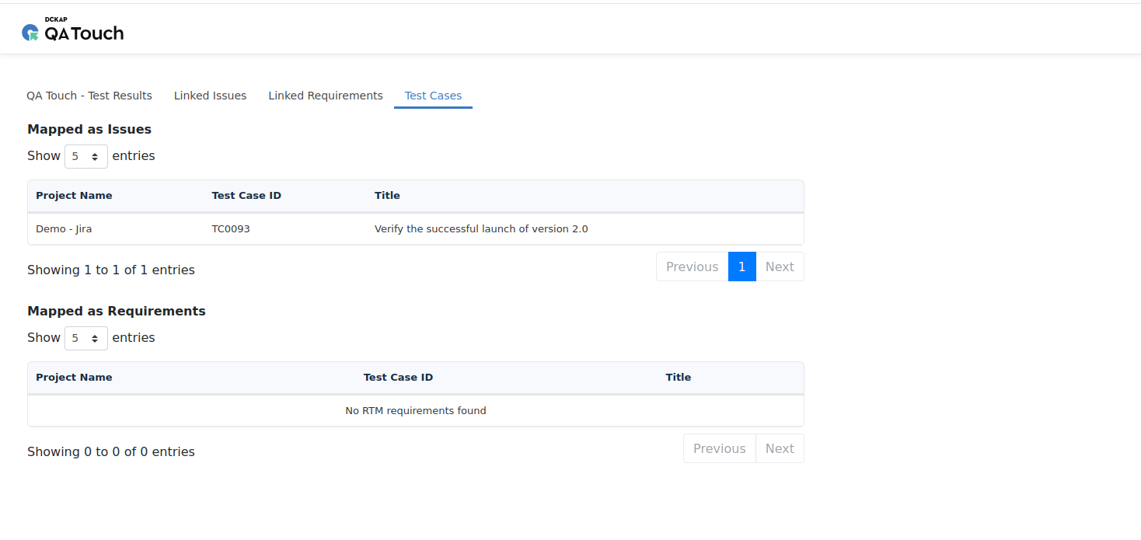Select the Test Cases tab
1141x540 pixels.
click(x=433, y=96)
